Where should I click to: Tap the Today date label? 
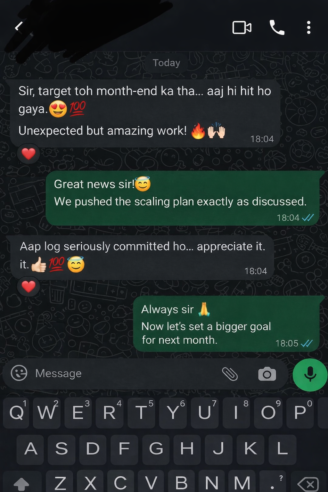click(166, 63)
